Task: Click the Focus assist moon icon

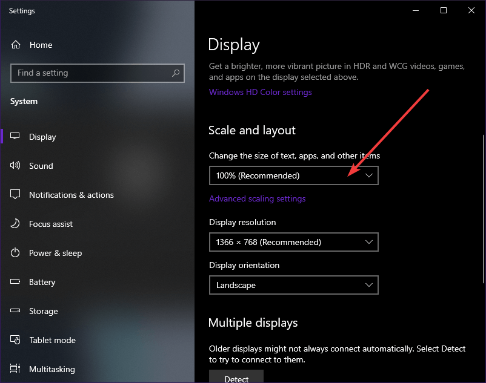Action: [x=16, y=224]
